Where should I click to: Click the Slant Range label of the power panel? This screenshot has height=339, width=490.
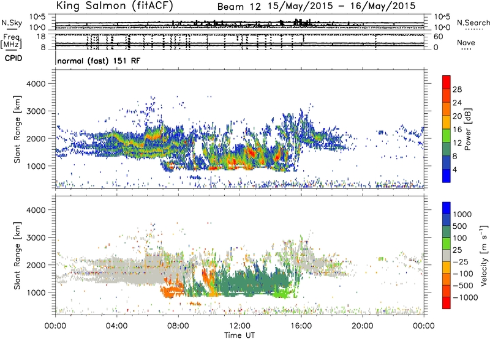pyautogui.click(x=18, y=129)
